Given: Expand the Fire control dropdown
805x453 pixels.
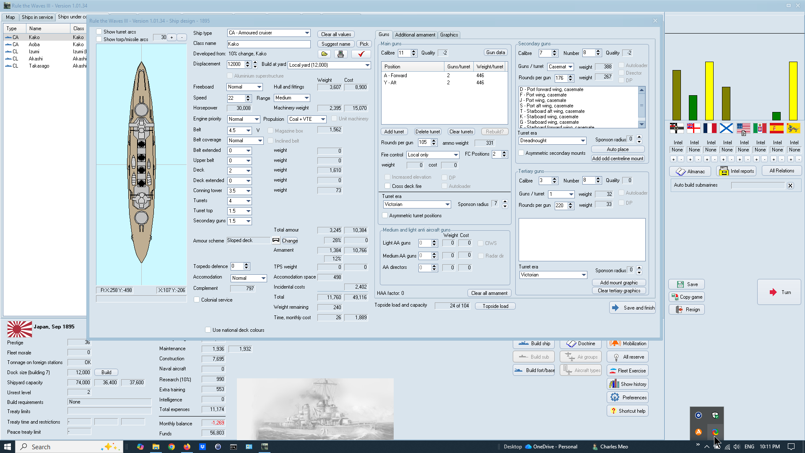Looking at the screenshot, I should 456,155.
